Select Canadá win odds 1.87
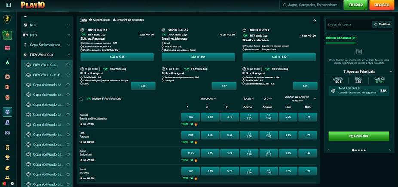Viewport: 398px width, 187px height. (191, 117)
